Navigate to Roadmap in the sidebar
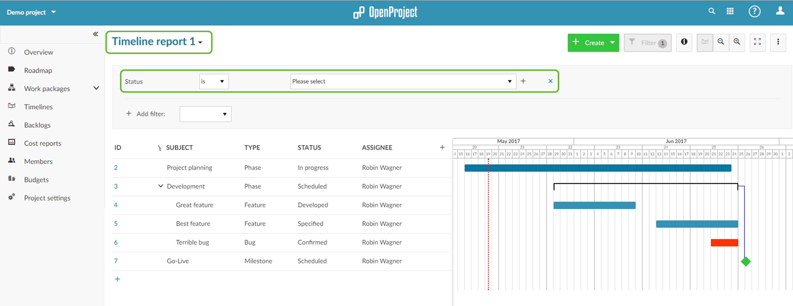Image resolution: width=793 pixels, height=306 pixels. tap(38, 70)
